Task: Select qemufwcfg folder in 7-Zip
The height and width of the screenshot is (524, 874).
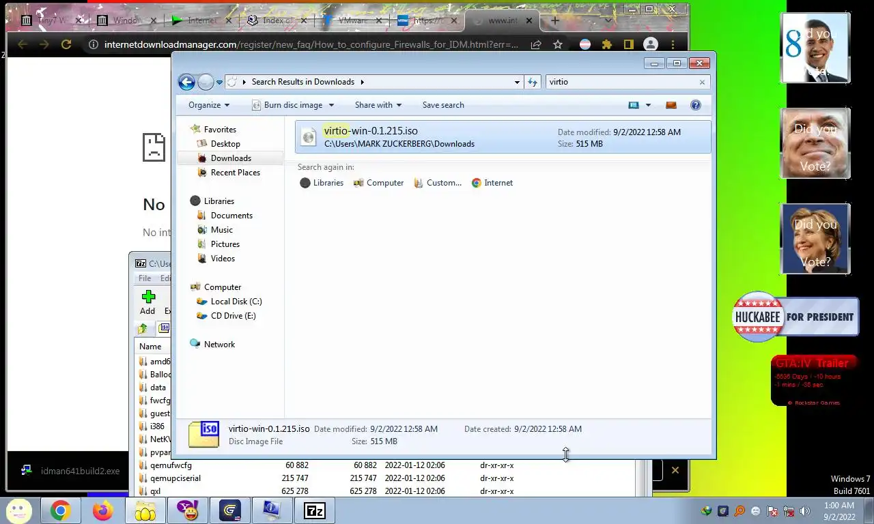Action: click(171, 465)
